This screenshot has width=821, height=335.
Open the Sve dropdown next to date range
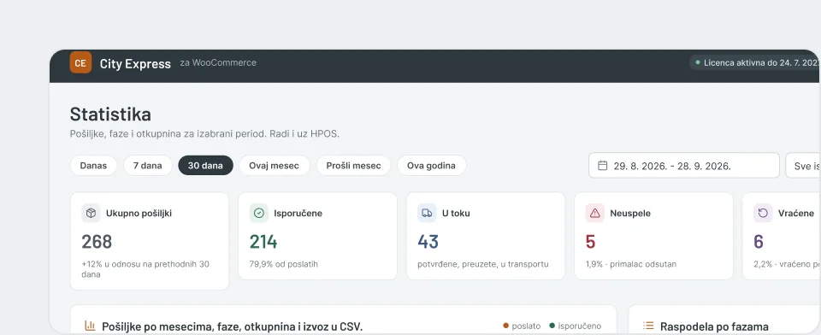(x=803, y=166)
